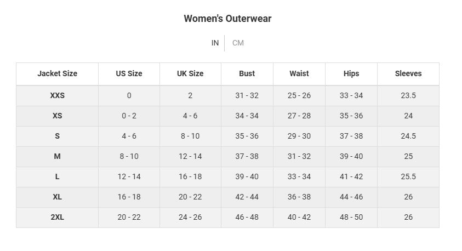Click the Waist column header
This screenshot has height=251, width=462.
(299, 73)
